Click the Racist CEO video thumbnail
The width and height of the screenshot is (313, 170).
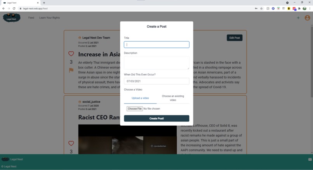(x=127, y=139)
